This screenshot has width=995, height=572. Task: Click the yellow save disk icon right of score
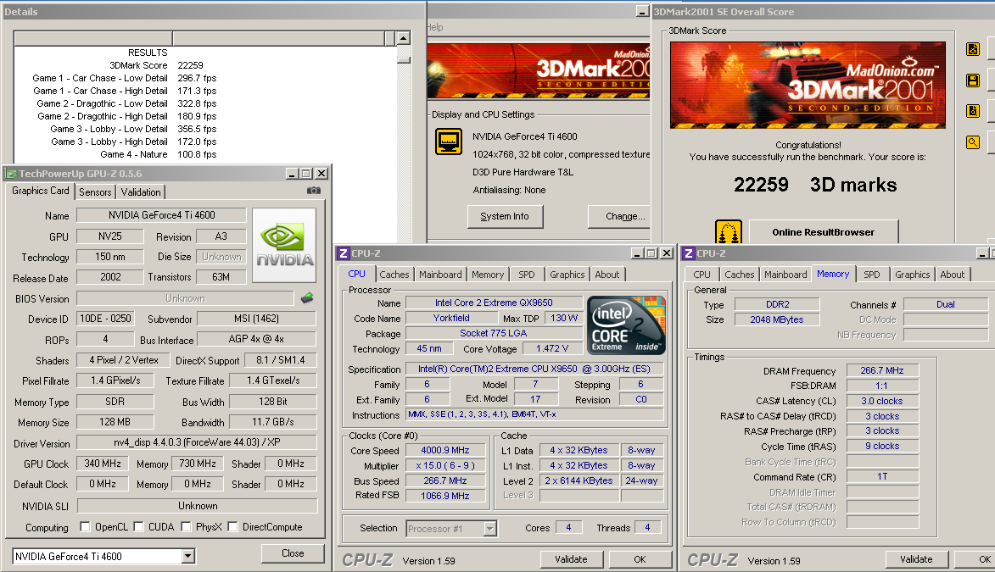click(x=973, y=81)
